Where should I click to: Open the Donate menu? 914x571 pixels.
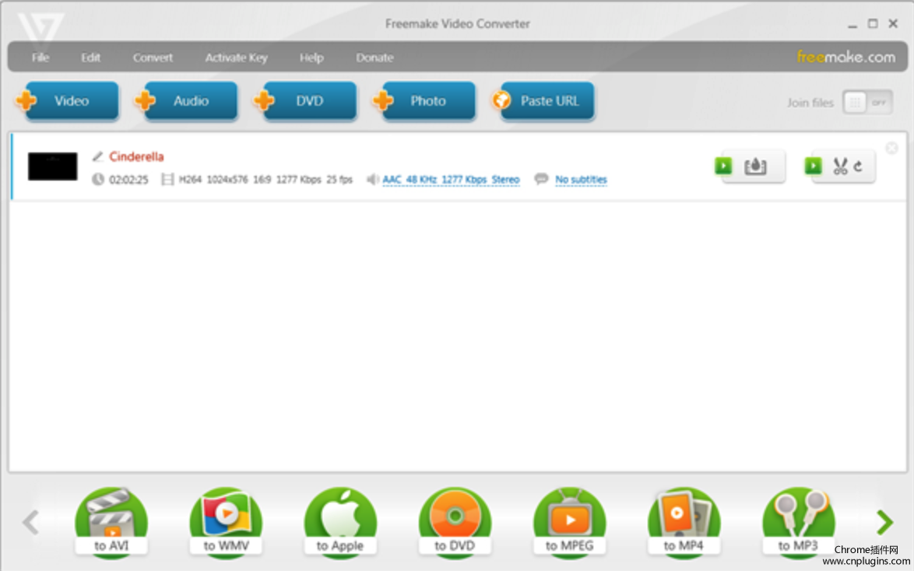click(x=374, y=58)
